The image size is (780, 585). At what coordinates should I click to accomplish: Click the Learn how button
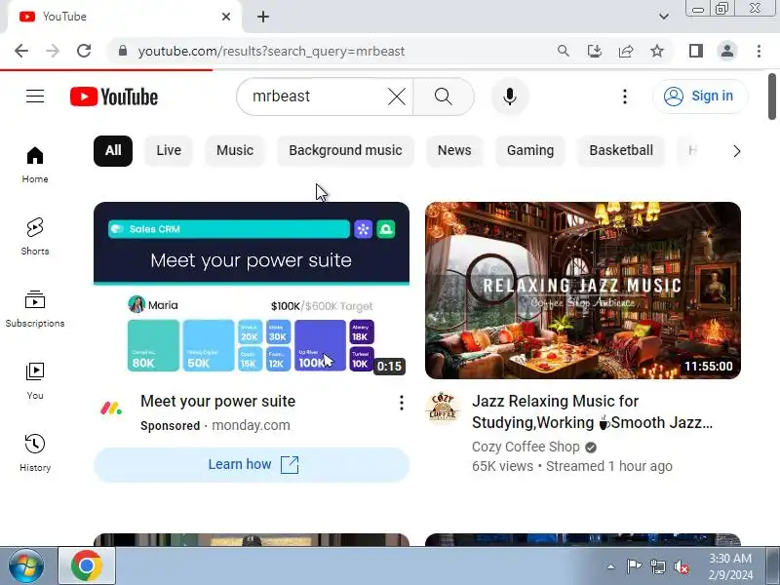(x=252, y=465)
